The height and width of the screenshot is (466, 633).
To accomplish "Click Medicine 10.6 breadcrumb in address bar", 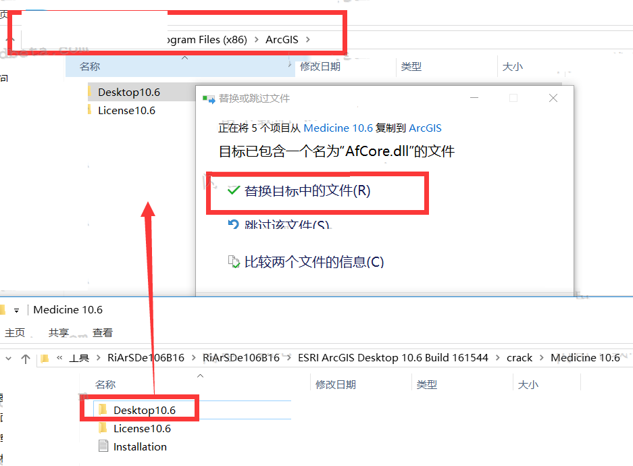I will [x=585, y=358].
